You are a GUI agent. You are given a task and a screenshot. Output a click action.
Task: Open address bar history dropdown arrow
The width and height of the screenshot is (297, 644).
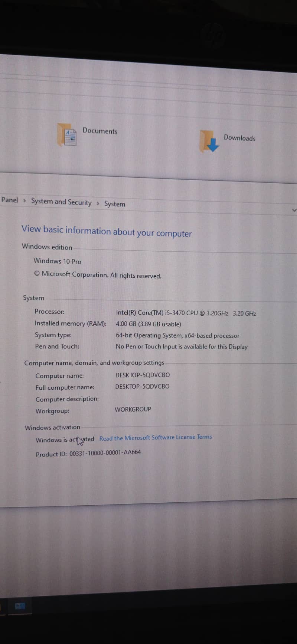pyautogui.click(x=294, y=210)
